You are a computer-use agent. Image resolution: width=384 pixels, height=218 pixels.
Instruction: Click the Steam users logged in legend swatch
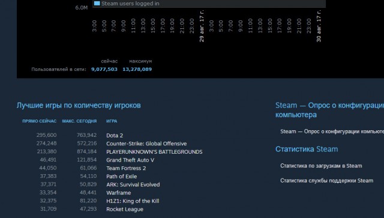pyautogui.click(x=97, y=4)
